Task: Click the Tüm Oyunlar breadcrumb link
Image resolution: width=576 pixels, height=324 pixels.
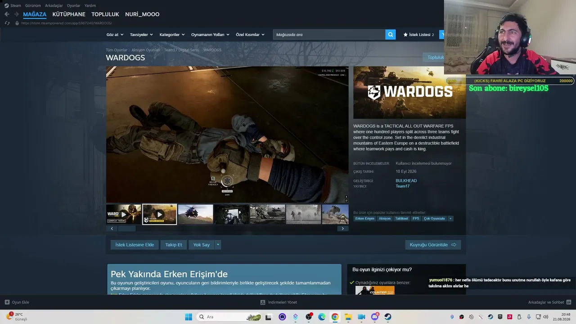Action: click(117, 50)
